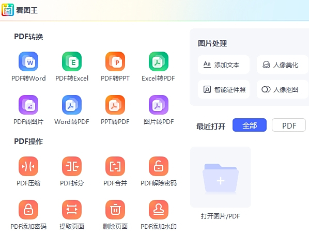Select the 智能证件照 ID photo button
Screen dimensions: 309x236
point(224,89)
